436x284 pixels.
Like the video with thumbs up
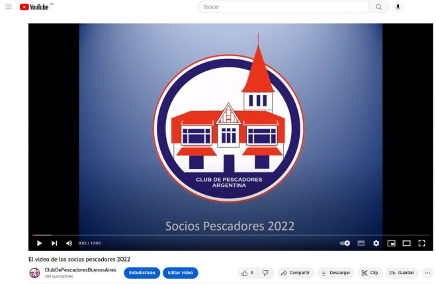point(247,273)
